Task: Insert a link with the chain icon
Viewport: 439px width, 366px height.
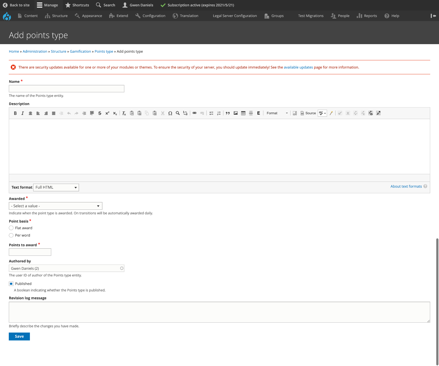Action: pos(195,113)
